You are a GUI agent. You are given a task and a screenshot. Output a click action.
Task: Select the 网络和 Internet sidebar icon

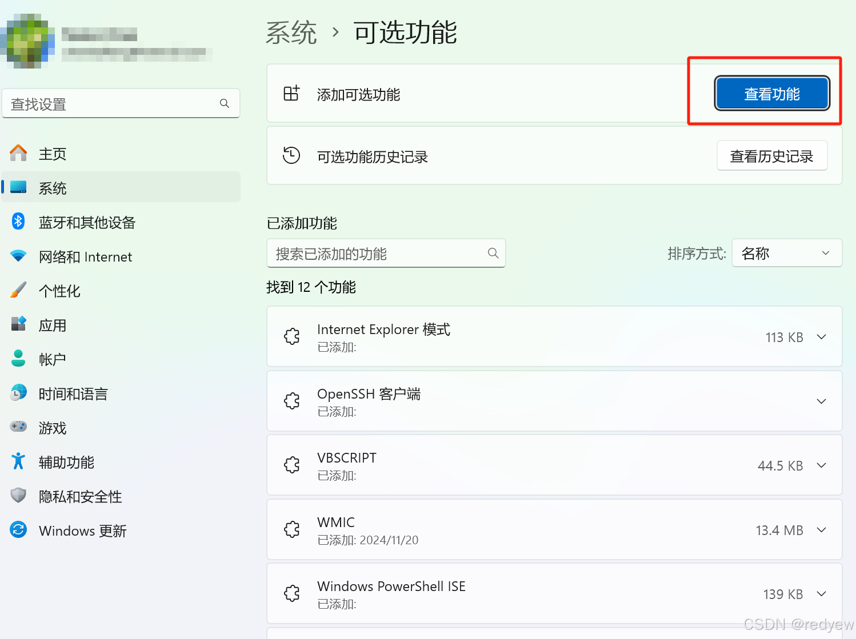coord(18,256)
